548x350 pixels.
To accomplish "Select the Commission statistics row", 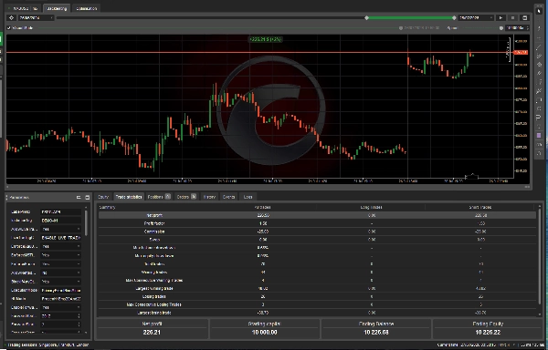I will [x=317, y=232].
